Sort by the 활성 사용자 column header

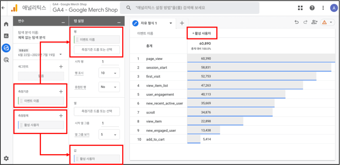(x=202, y=34)
